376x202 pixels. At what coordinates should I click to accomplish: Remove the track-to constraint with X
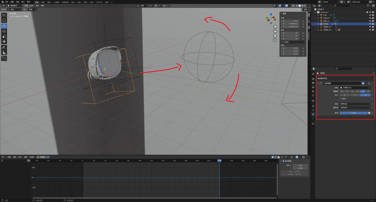[369, 83]
